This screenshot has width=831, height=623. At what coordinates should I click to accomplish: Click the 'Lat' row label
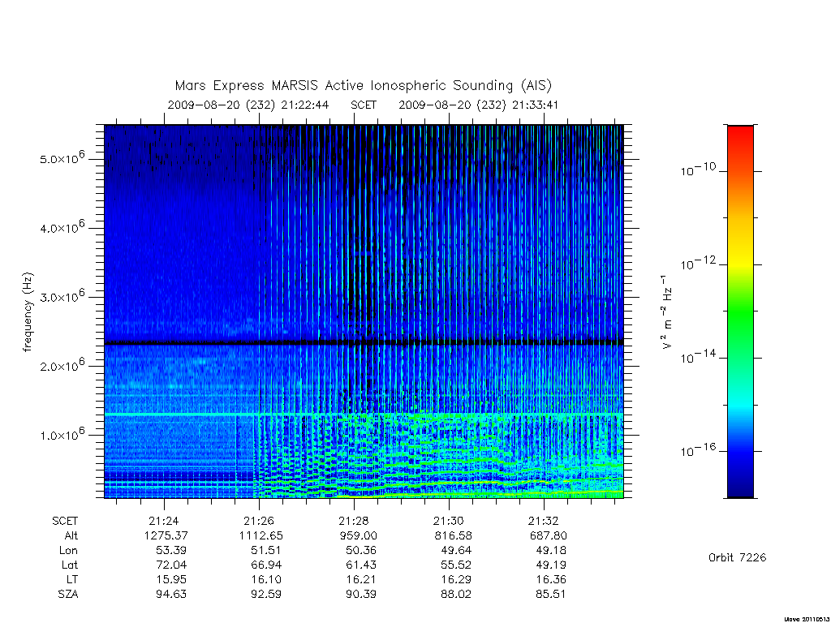click(70, 565)
